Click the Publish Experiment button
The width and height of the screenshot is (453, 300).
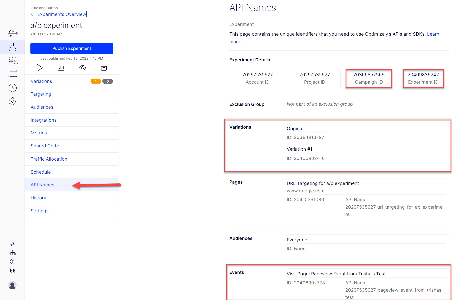(72, 48)
